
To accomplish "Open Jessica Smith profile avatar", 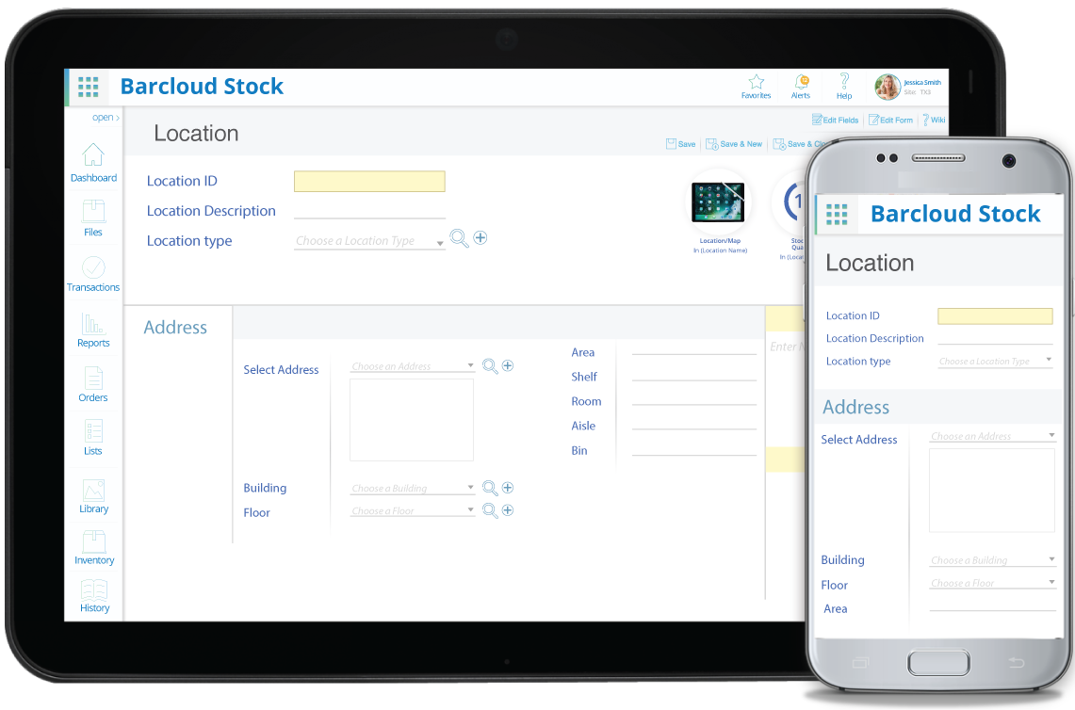I will click(x=888, y=87).
